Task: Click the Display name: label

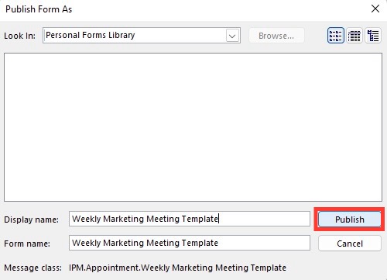Action: click(x=31, y=220)
